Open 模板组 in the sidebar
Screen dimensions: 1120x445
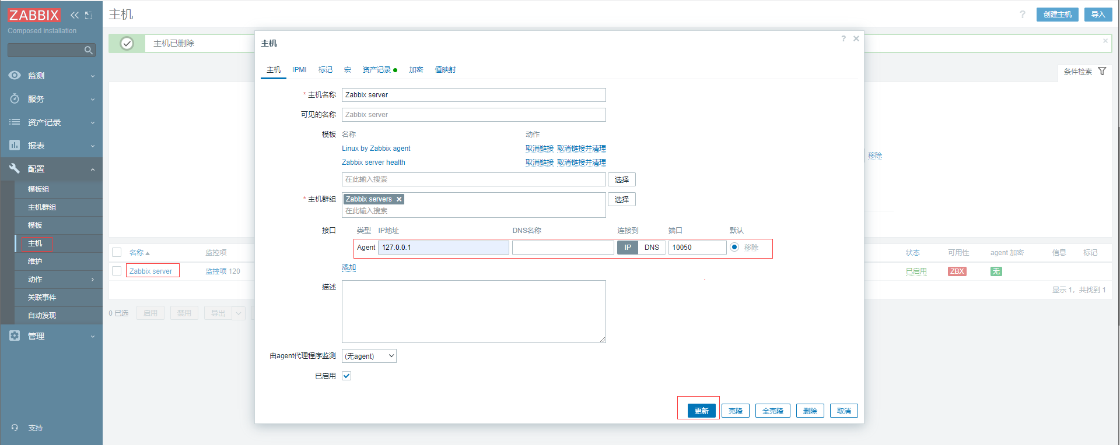(38, 189)
